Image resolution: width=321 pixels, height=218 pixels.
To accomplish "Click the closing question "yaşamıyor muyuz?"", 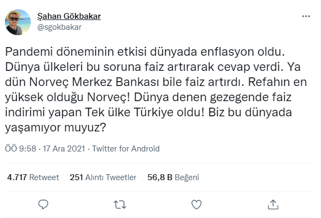I will 55,128.
